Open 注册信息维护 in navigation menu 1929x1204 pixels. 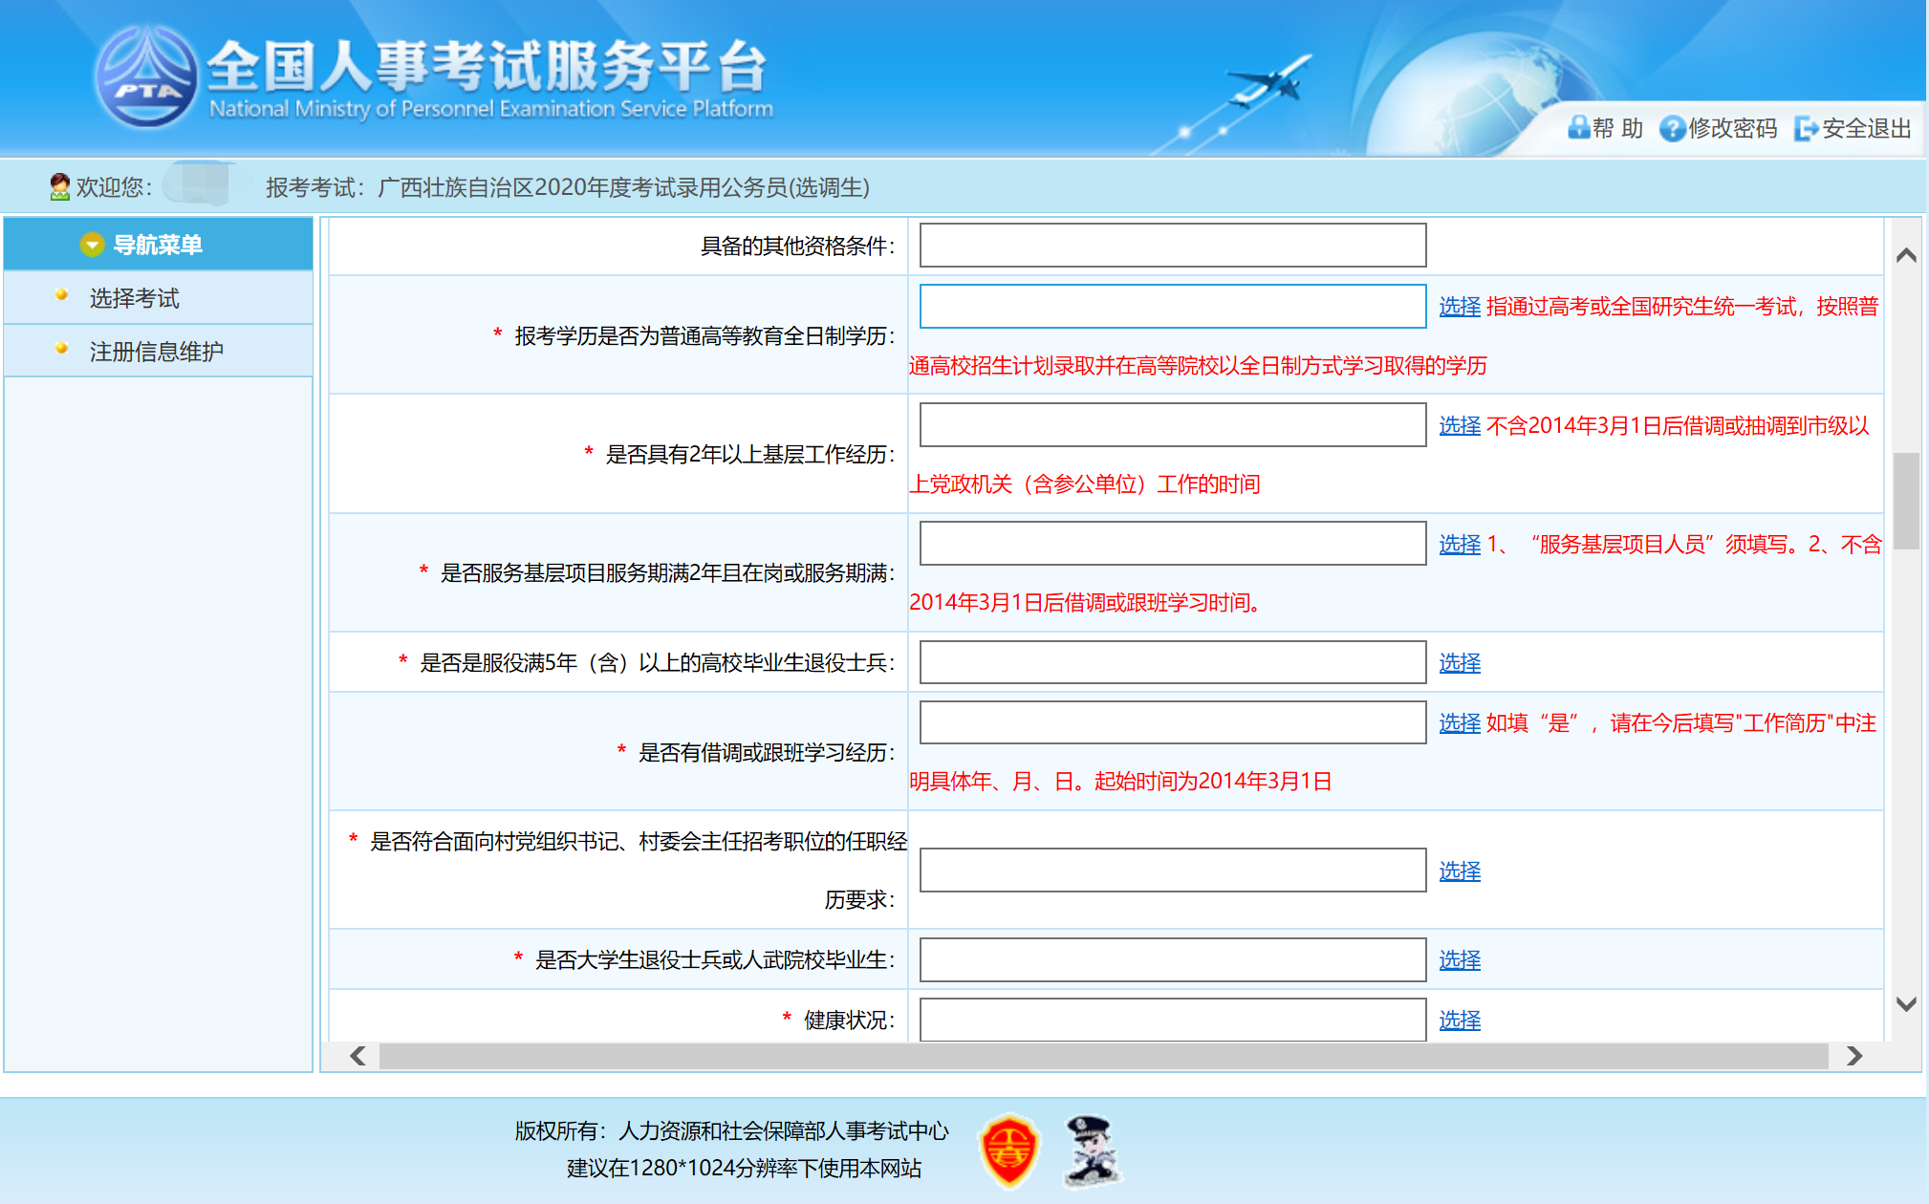[x=157, y=352]
